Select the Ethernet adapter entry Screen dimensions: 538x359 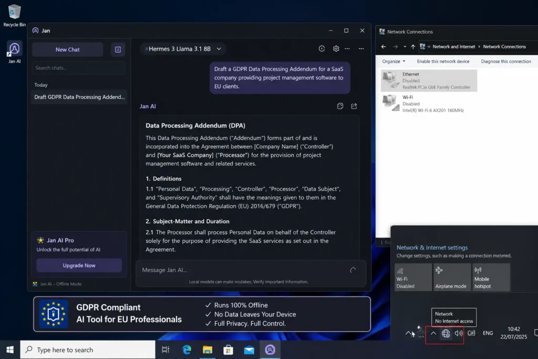pos(429,80)
